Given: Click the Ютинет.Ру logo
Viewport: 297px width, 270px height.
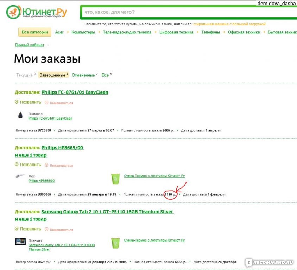Looking at the screenshot, I should pyautogui.click(x=37, y=12).
